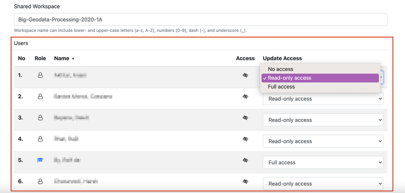Screen dimensions: 405x193
Task: Click the crossed-eye access icon in row 3
Action: 245,118
